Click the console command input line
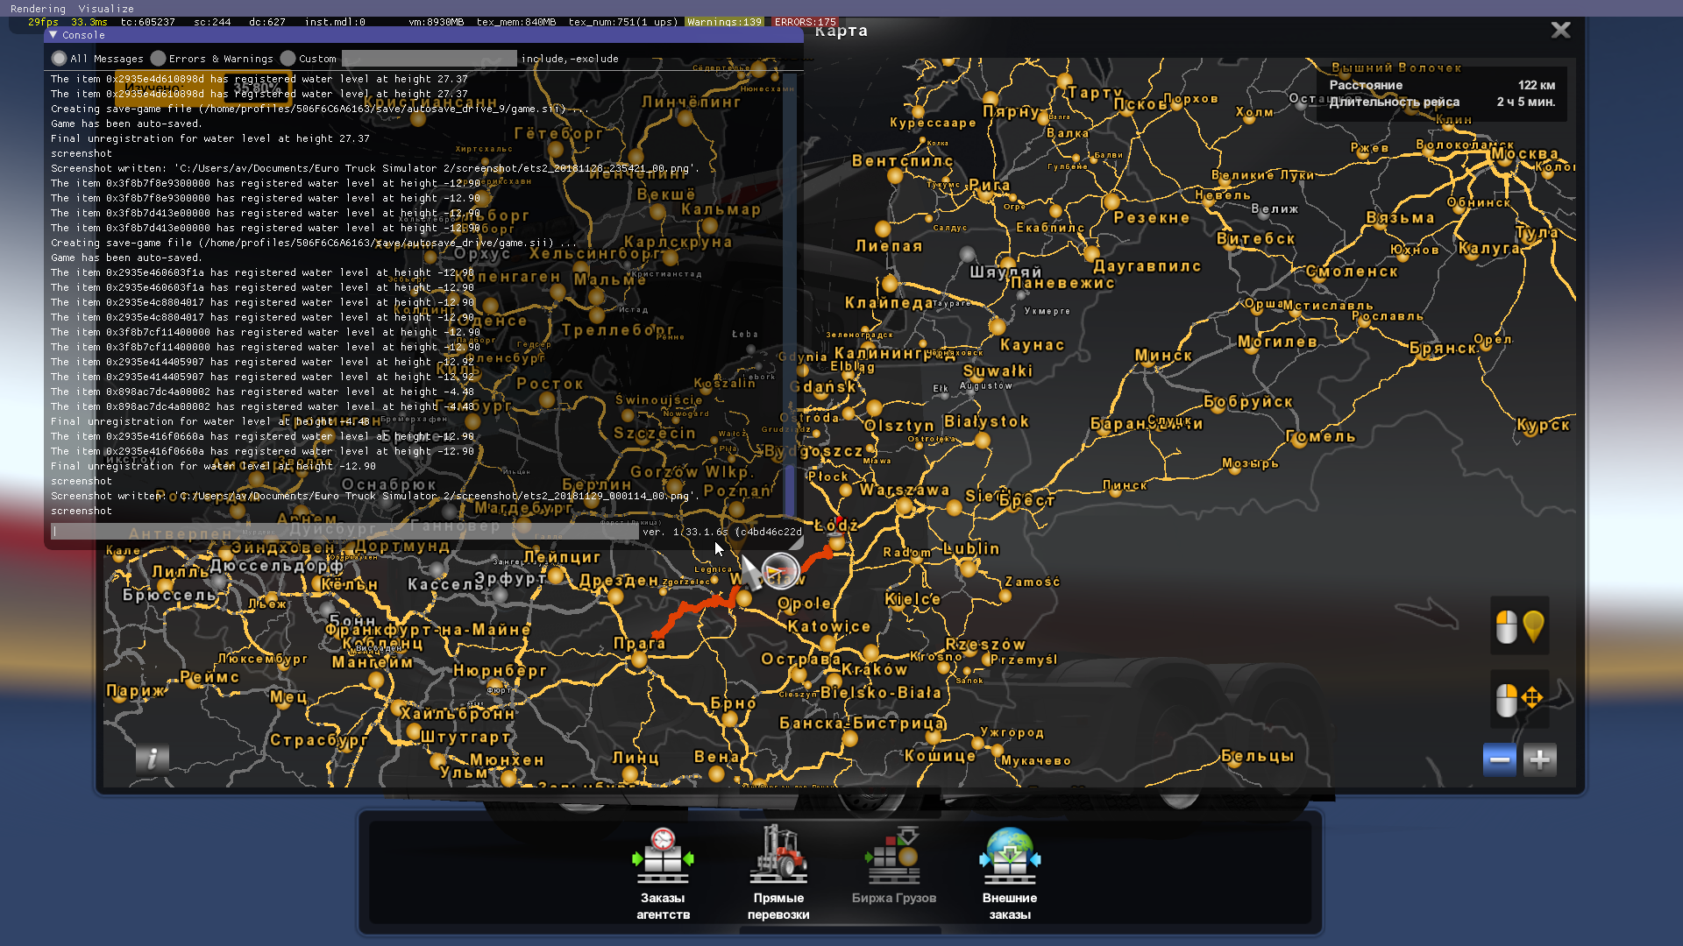The image size is (1683, 946). click(344, 532)
